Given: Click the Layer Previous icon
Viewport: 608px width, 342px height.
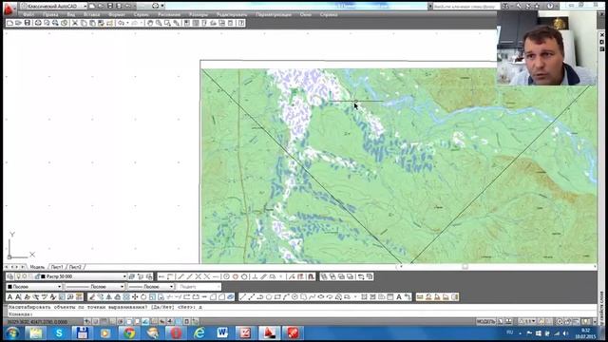Looking at the screenshot, I should [141, 276].
